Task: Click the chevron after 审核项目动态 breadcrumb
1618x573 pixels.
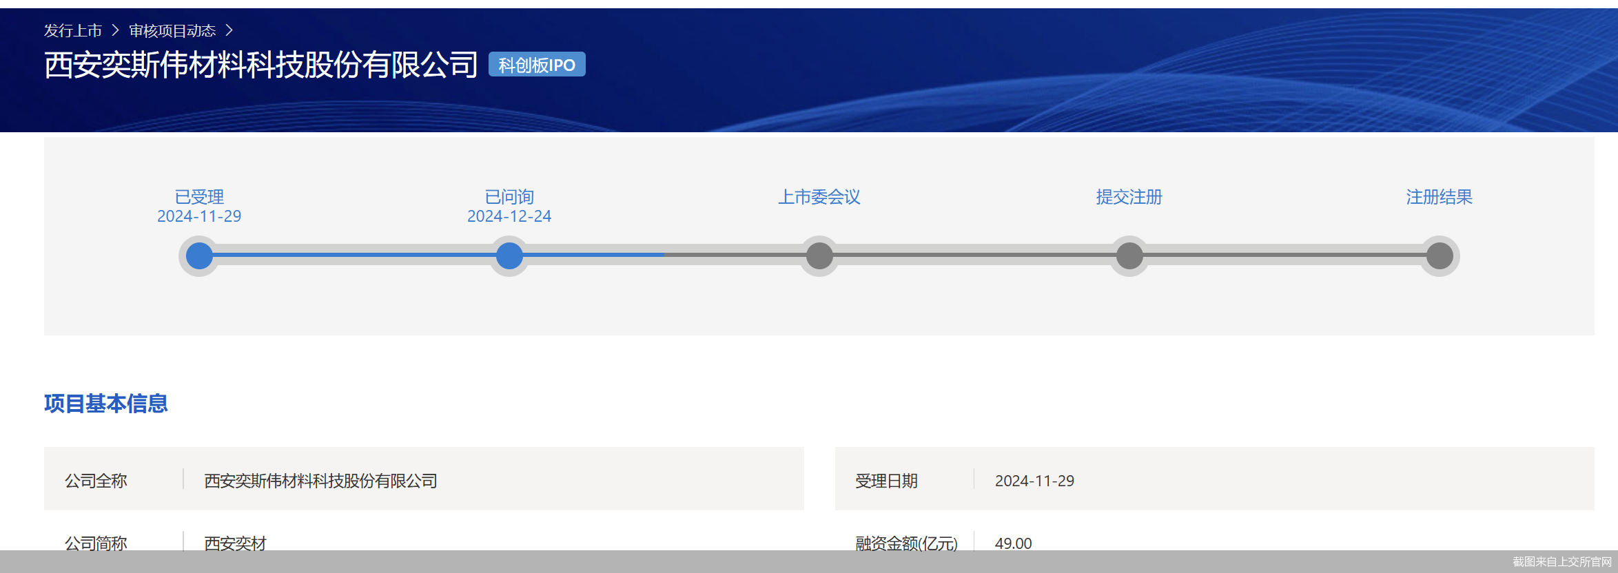Action: click(x=229, y=31)
